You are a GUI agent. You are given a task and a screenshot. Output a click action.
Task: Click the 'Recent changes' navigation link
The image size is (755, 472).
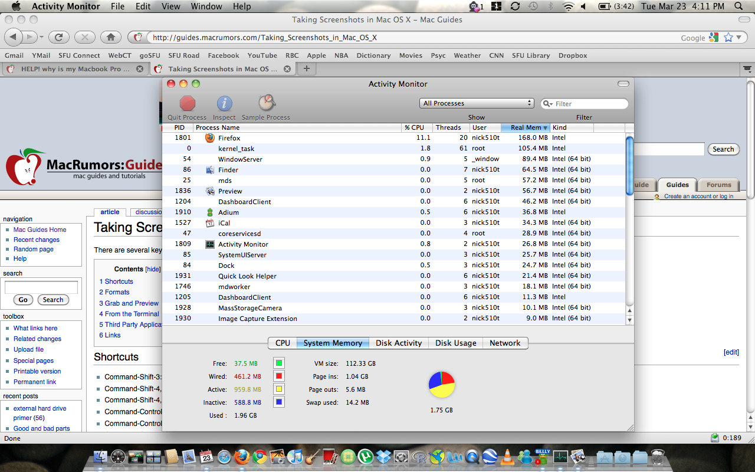(x=37, y=240)
